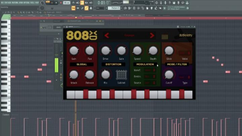Open the plugin window options arrow menu
The image size is (242, 136).
click(64, 27)
